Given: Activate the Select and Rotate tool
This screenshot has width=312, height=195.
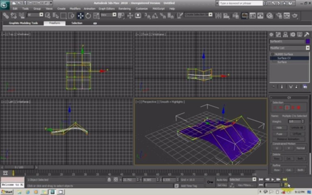Looking at the screenshot, I should coord(88,15).
